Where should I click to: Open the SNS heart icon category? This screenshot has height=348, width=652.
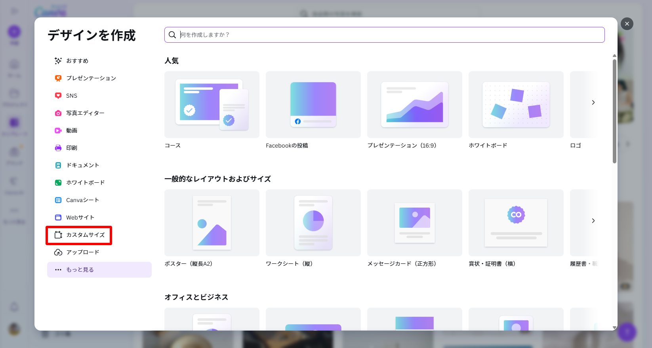pyautogui.click(x=58, y=96)
